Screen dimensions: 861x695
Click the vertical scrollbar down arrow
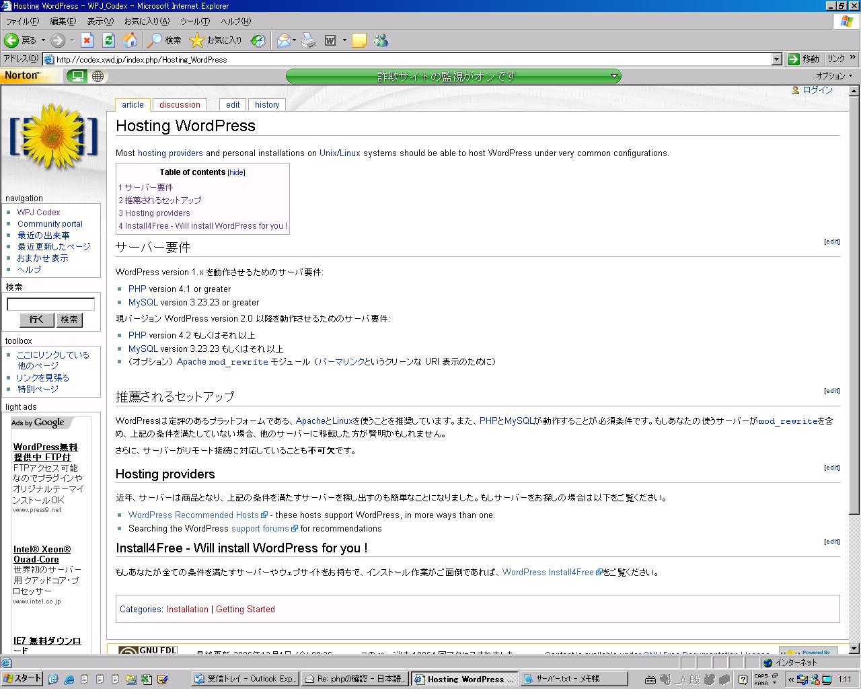854,649
